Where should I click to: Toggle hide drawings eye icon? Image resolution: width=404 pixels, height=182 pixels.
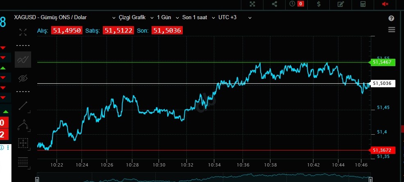(x=23, y=78)
